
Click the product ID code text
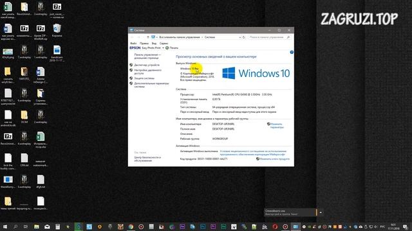pyautogui.click(x=212, y=159)
